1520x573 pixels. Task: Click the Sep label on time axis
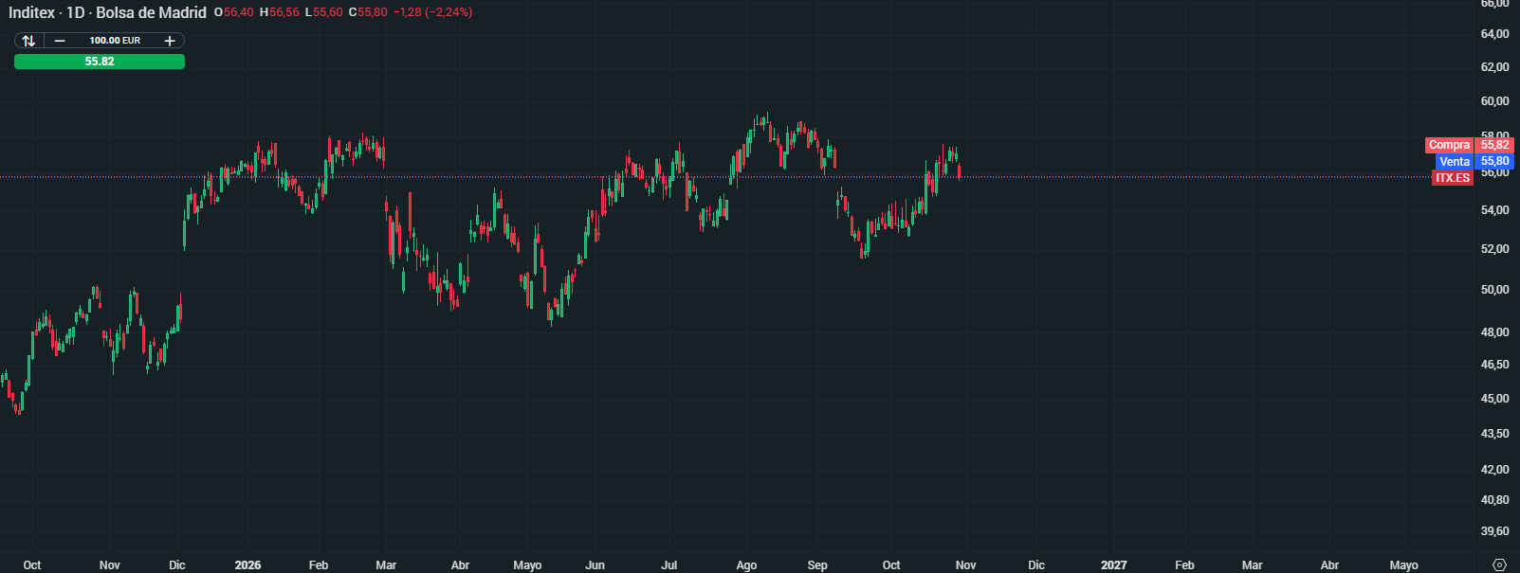tap(817, 565)
